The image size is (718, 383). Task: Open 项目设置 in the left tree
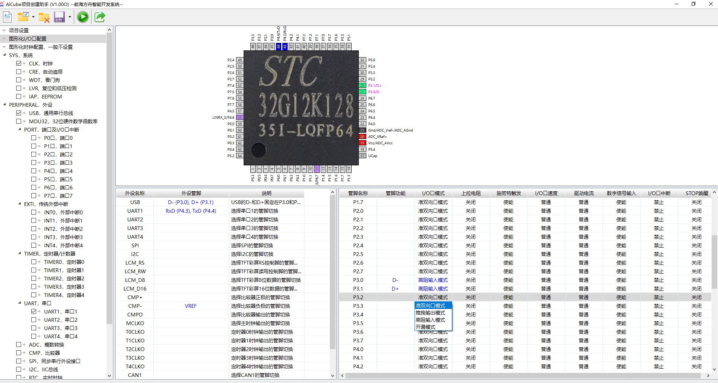click(x=19, y=30)
